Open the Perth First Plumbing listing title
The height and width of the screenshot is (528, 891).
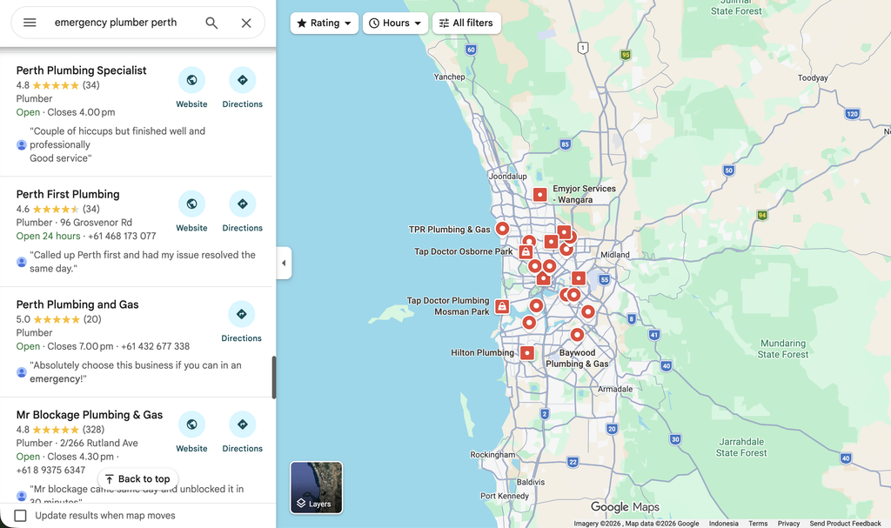[x=68, y=194]
